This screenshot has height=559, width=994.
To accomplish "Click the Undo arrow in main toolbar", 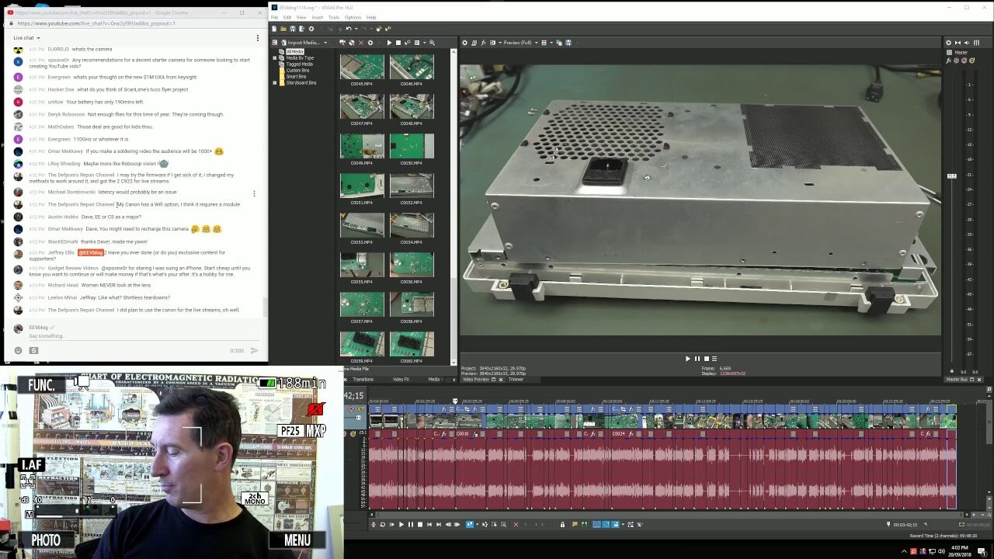I will (349, 29).
